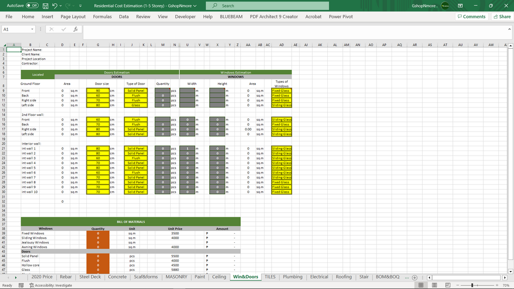Viewport: 514px width, 289px height.
Task: Switch to TILES sheet tab
Action: pyautogui.click(x=270, y=277)
